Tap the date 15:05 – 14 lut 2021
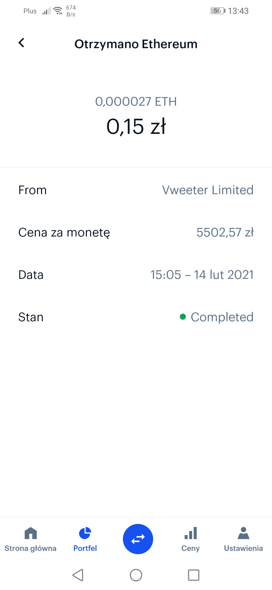Viewport: 272px width, 590px height. click(x=202, y=275)
